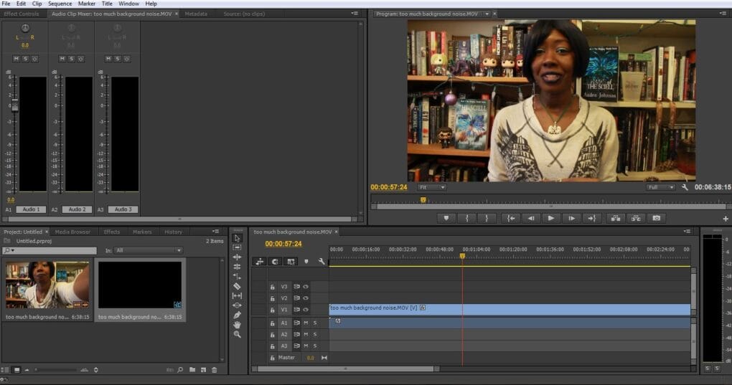Click the Mark In button
The height and width of the screenshot is (385, 732).
coord(467,218)
